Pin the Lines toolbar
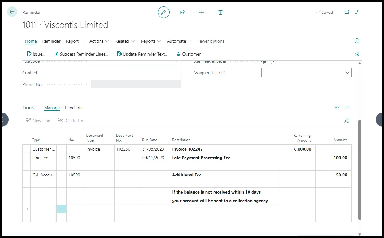 coord(347,121)
